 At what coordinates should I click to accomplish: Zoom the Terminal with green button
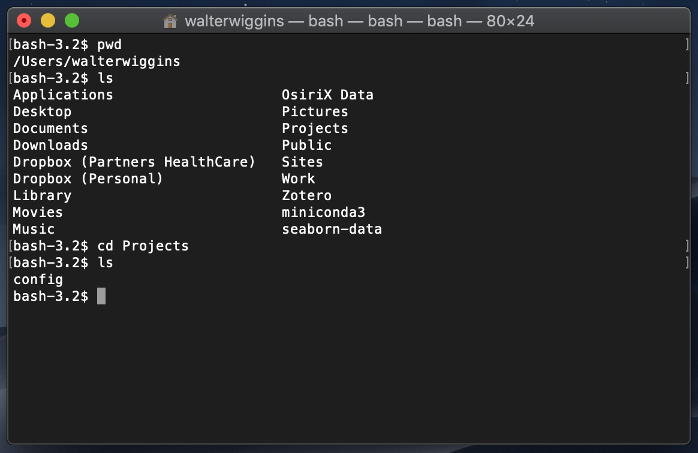click(x=72, y=21)
